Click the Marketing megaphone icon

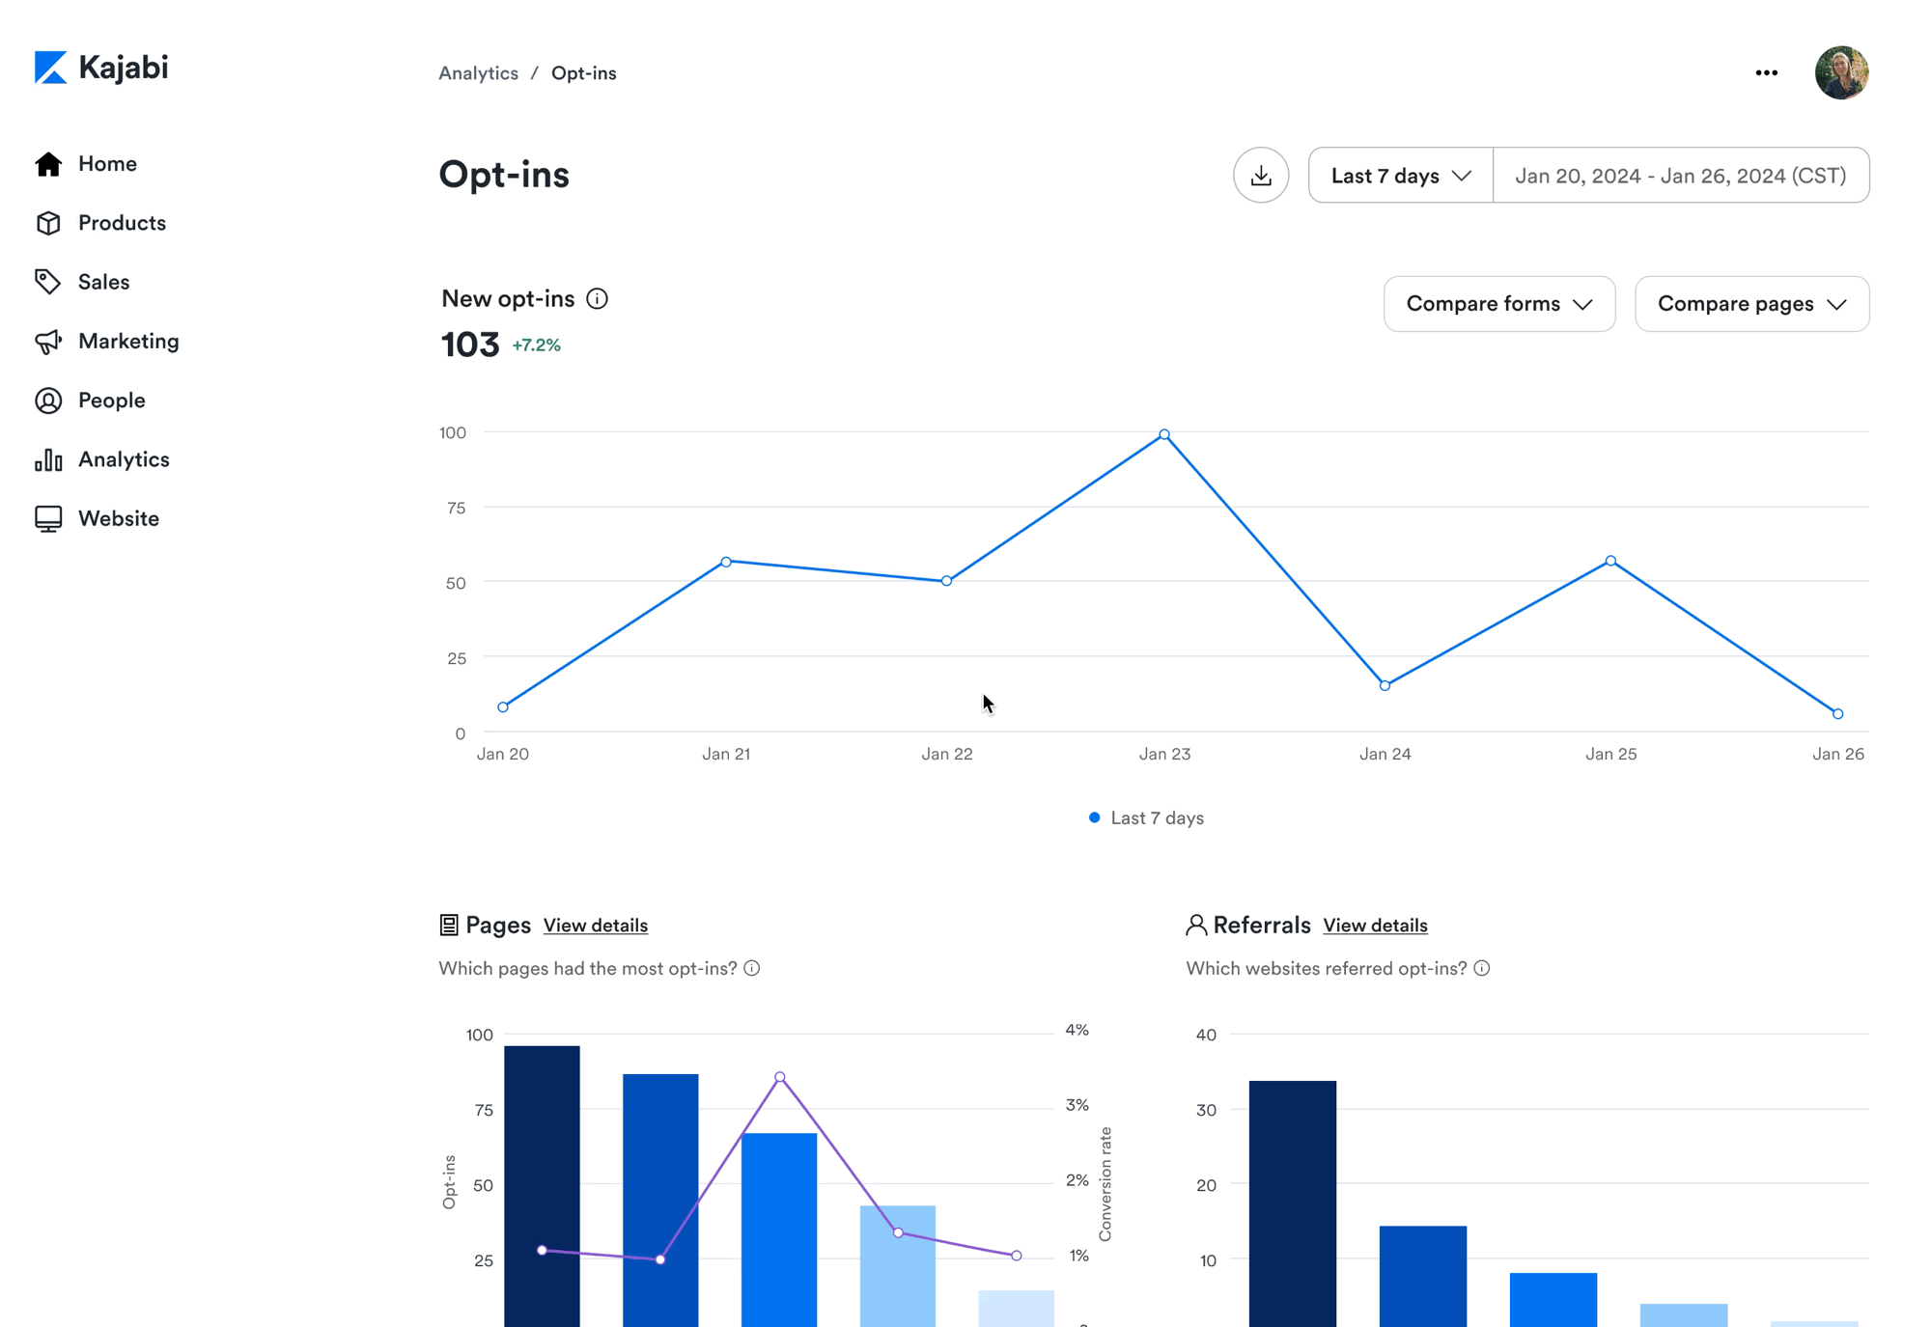48,342
